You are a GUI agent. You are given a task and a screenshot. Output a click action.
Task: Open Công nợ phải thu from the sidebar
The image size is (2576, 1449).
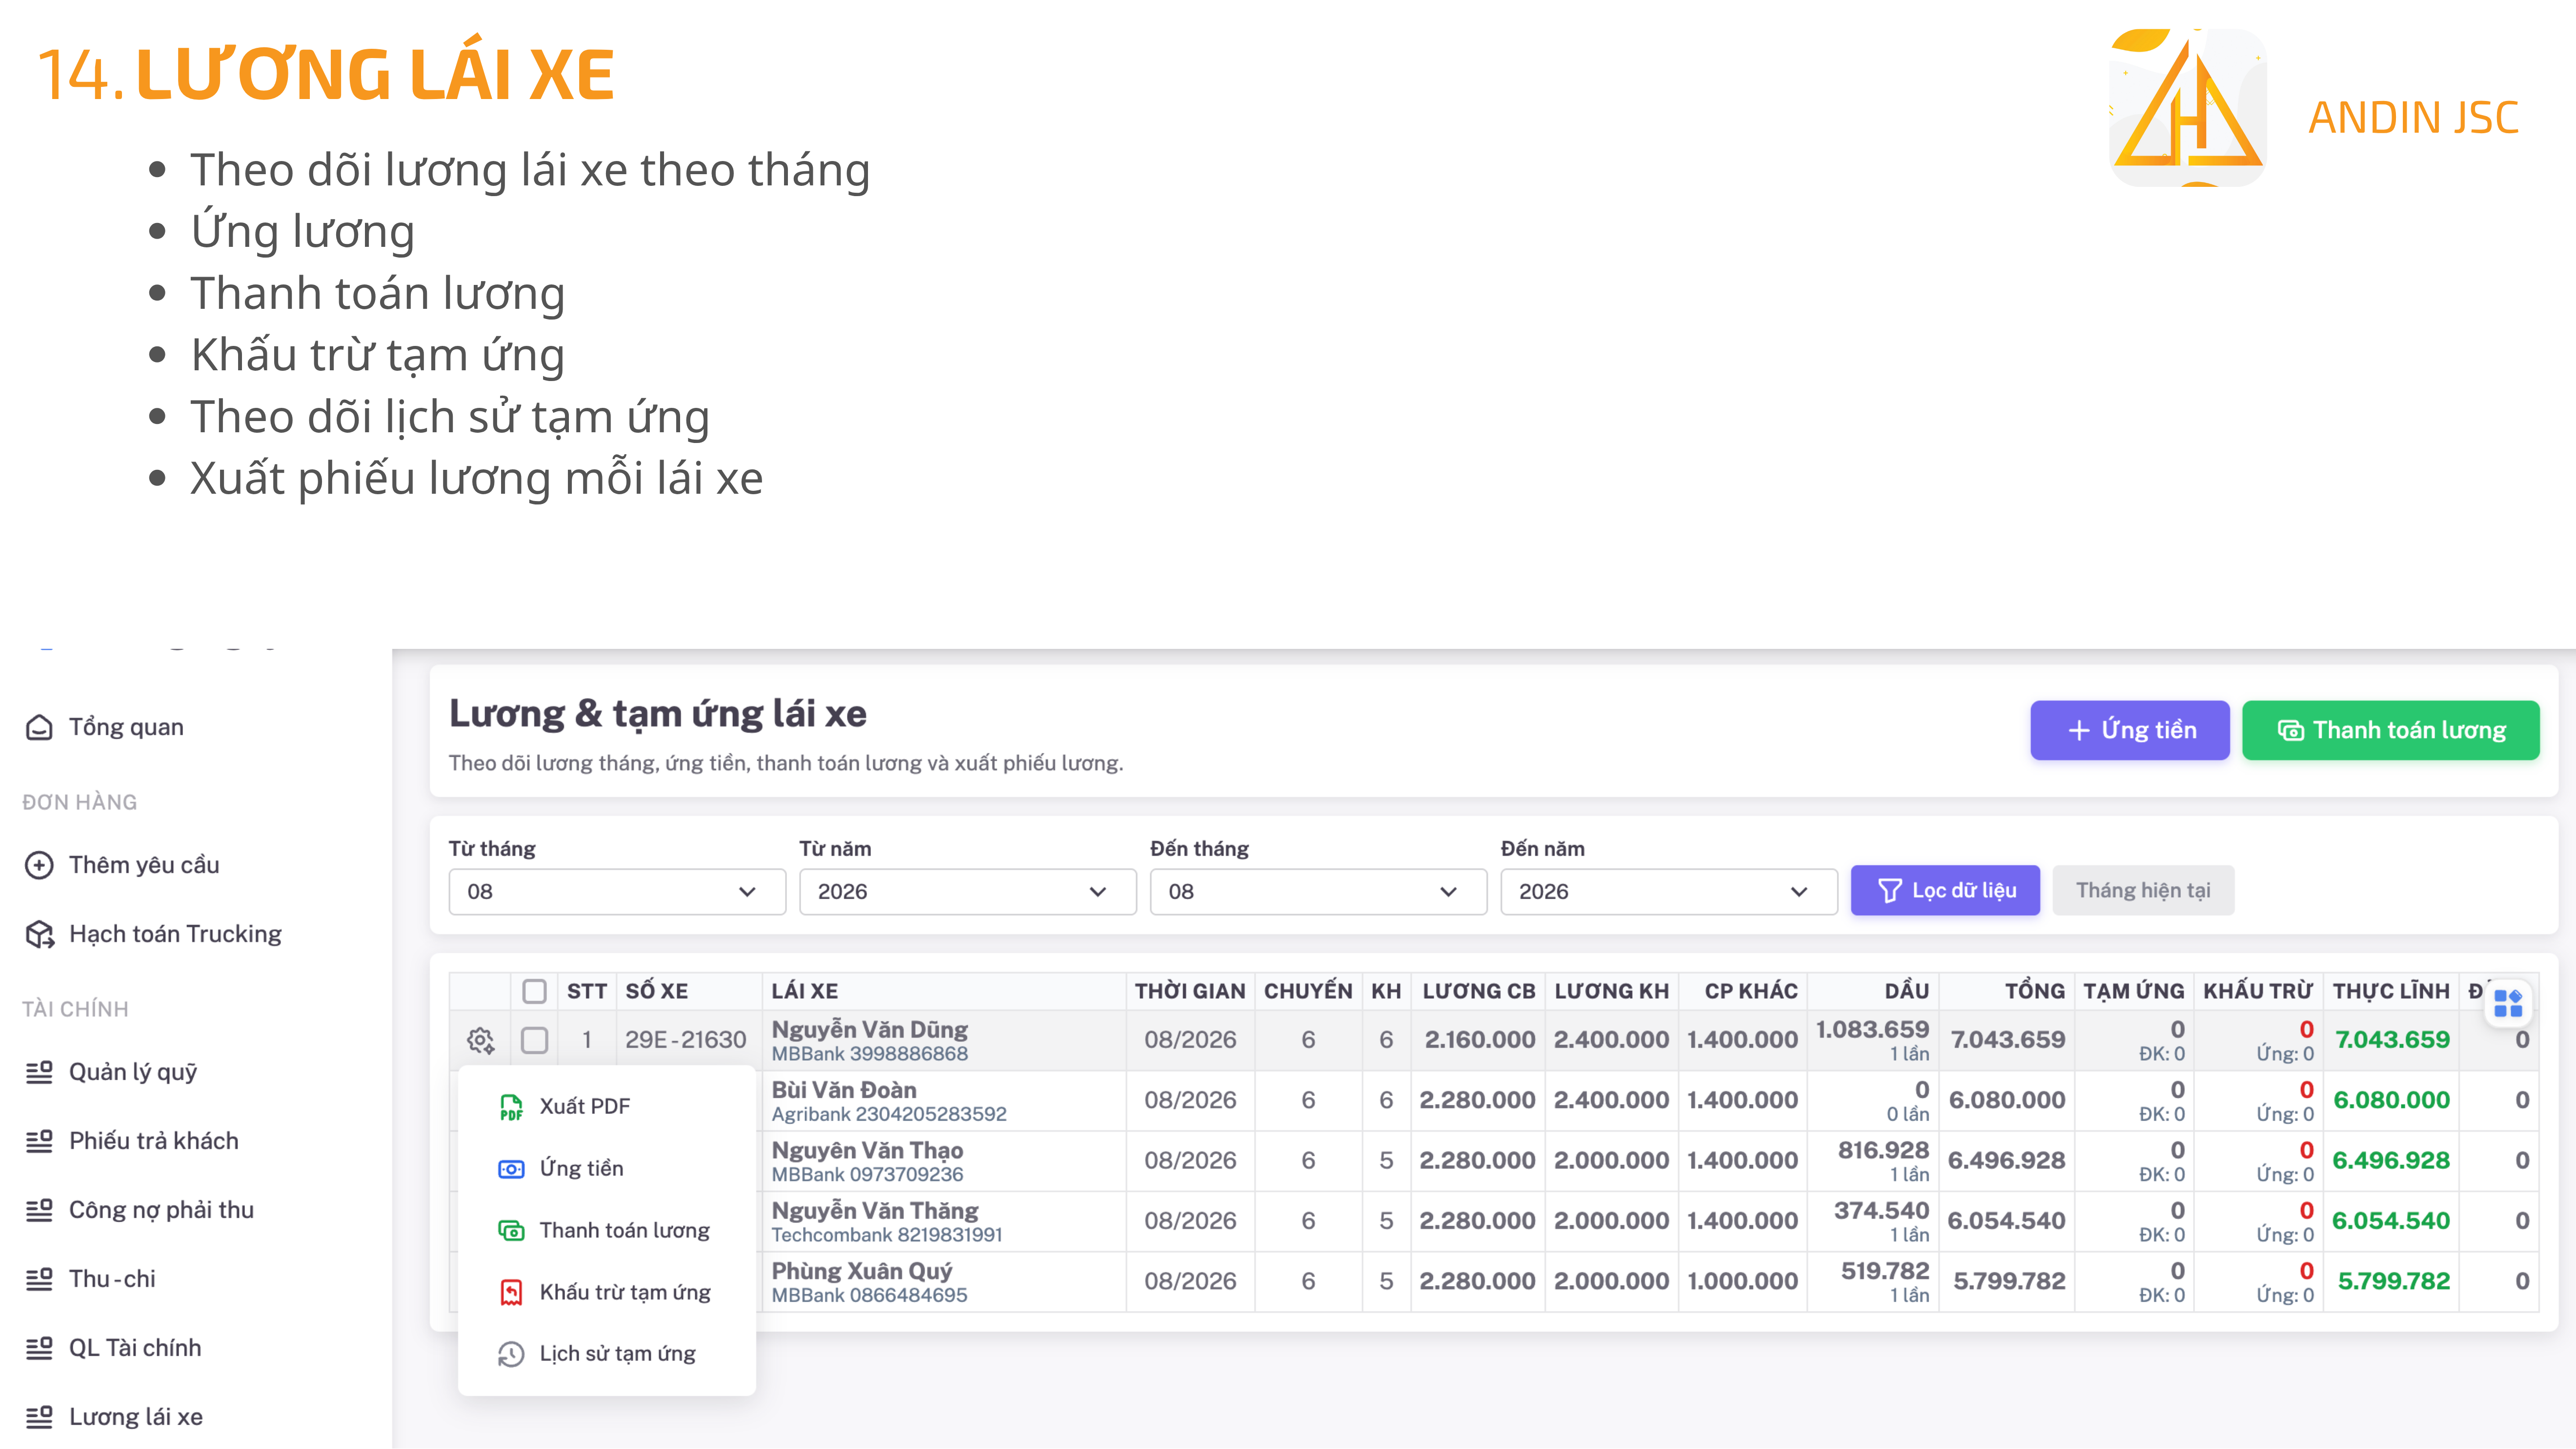(161, 1210)
